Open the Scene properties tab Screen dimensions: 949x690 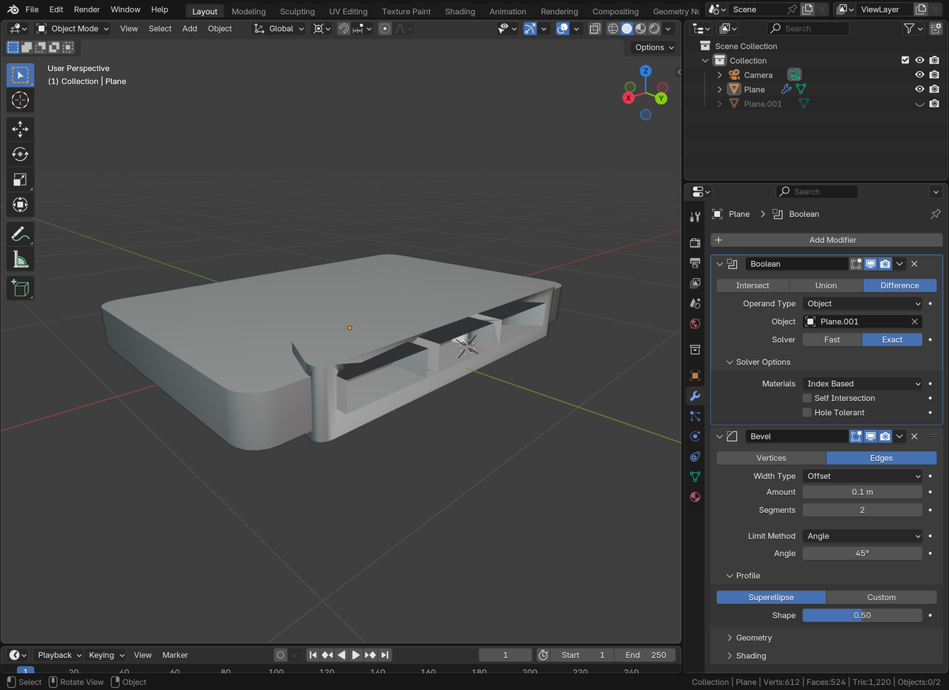(x=695, y=303)
